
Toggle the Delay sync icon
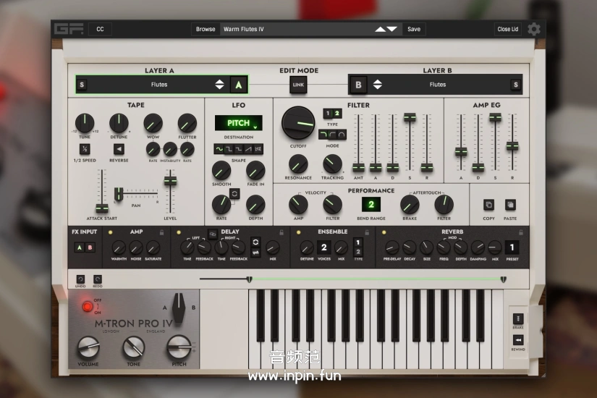pyautogui.click(x=255, y=242)
